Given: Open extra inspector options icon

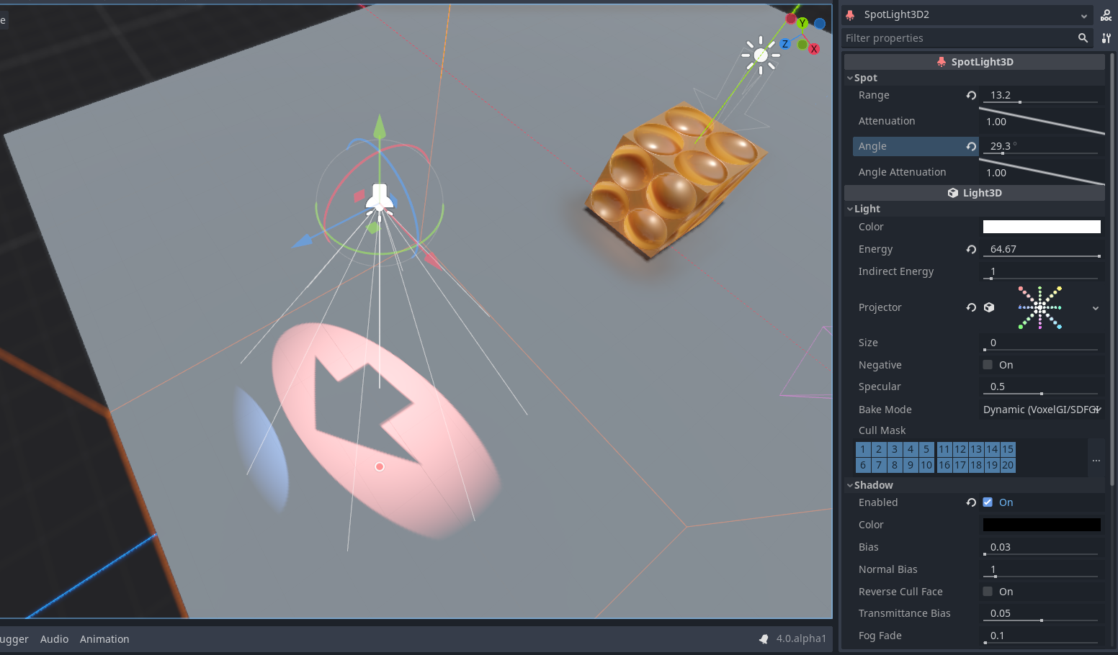Looking at the screenshot, I should coord(1106,38).
